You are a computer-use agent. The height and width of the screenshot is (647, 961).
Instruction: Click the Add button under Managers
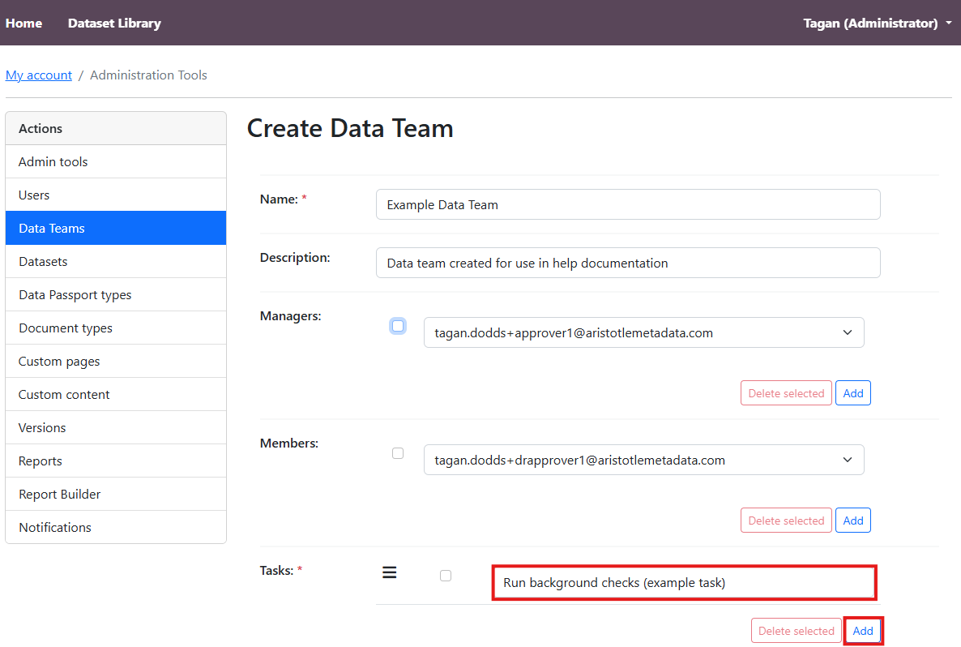[x=852, y=393]
